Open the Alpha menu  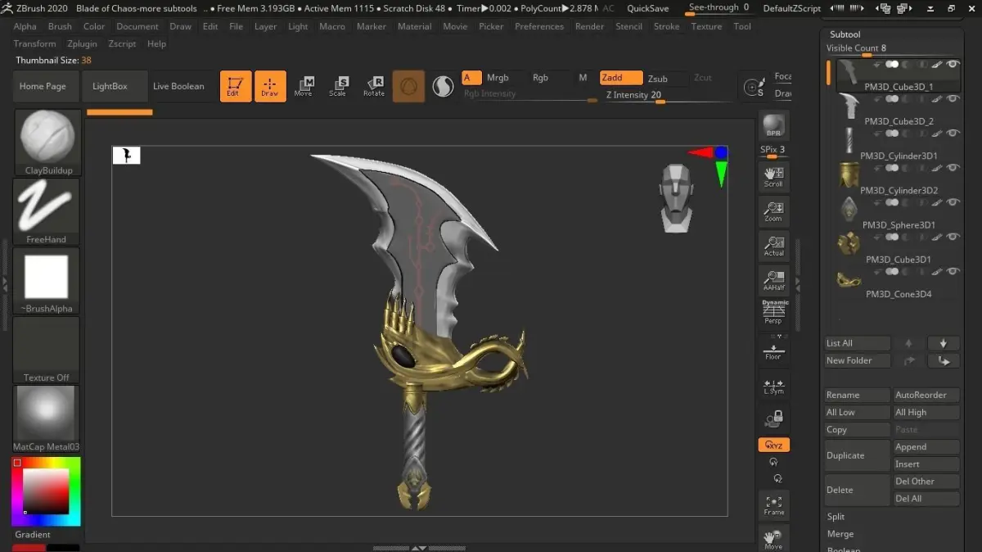coord(25,26)
